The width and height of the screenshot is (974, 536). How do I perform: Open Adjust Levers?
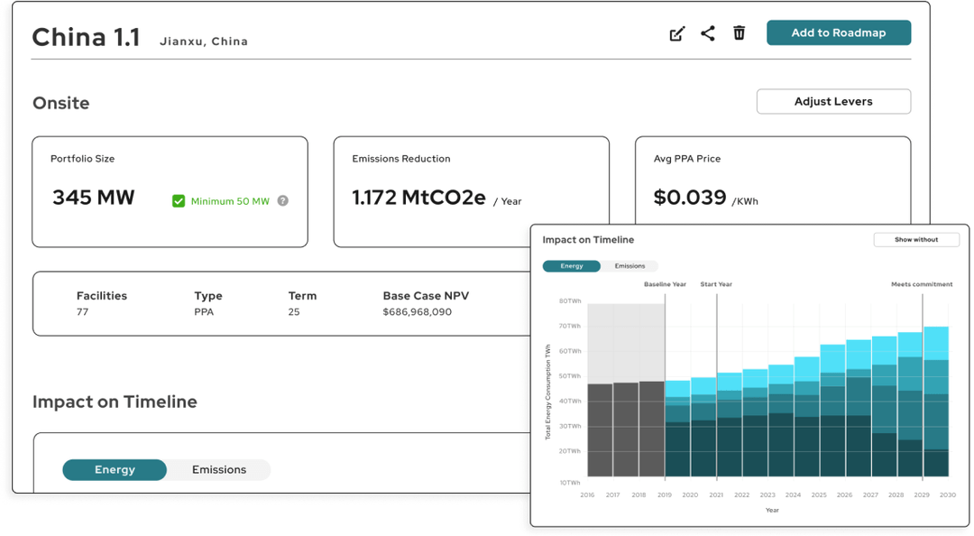coord(833,101)
